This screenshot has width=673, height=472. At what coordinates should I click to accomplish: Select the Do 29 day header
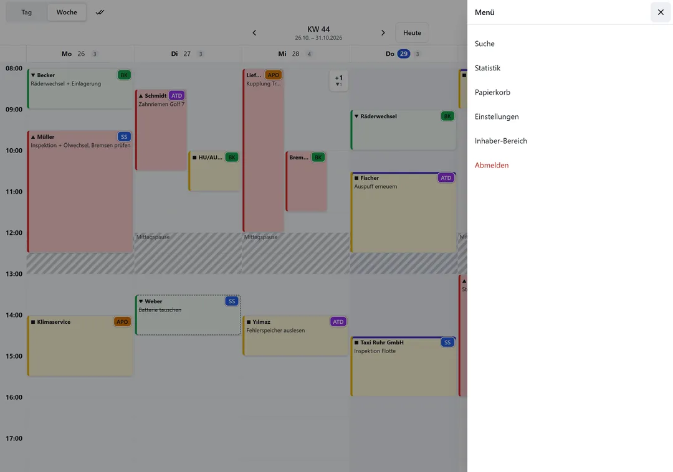[x=403, y=54]
